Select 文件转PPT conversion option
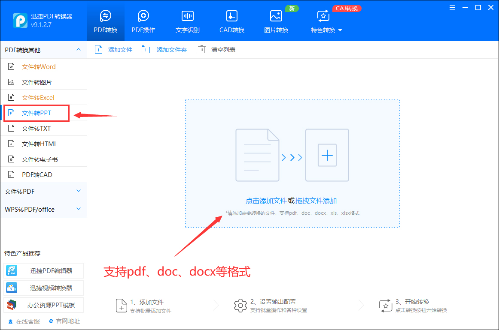 [x=37, y=113]
